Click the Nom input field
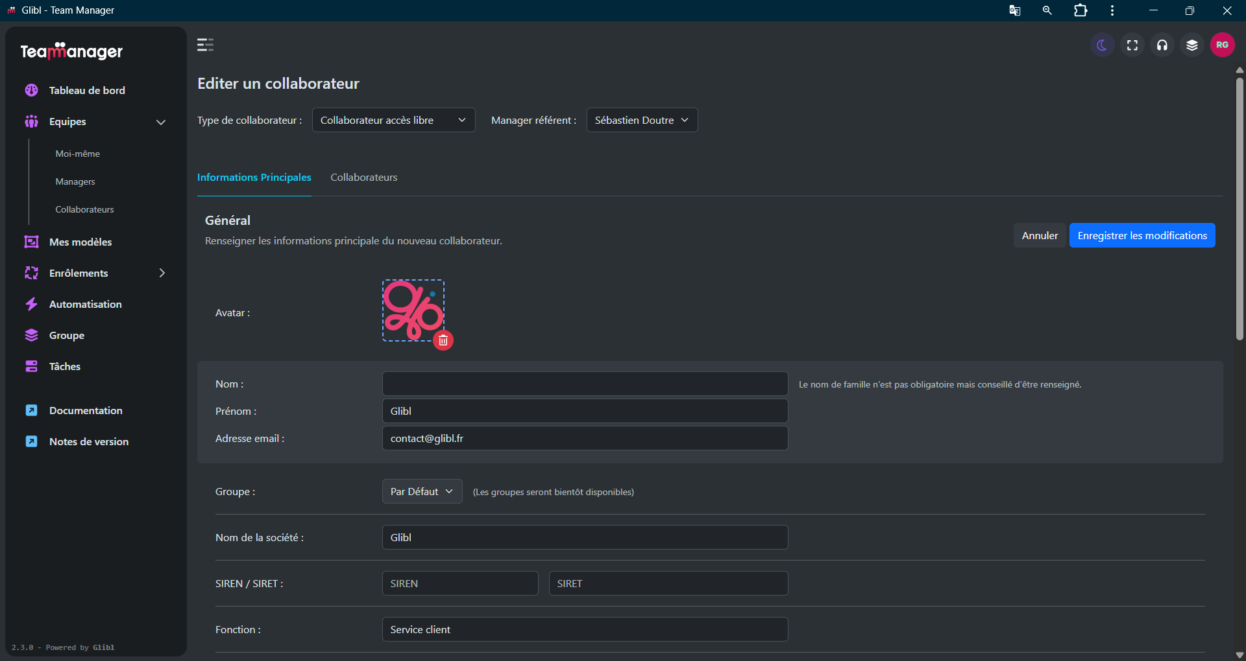This screenshot has height=661, width=1246. [x=585, y=384]
